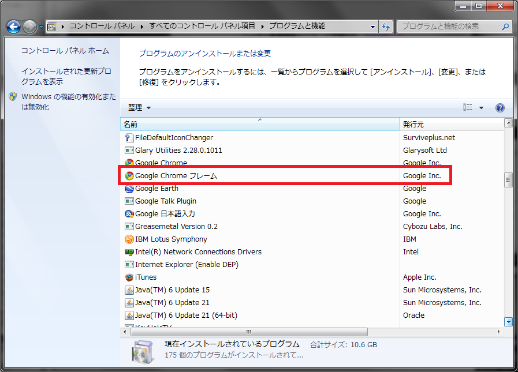Screen dimensions: 518x372
Task: Select the Google Earth icon
Action: (129, 189)
